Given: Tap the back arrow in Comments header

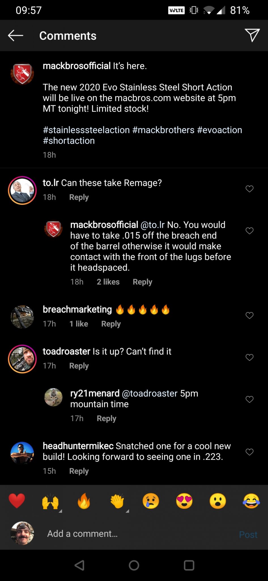Looking at the screenshot, I should (x=16, y=36).
